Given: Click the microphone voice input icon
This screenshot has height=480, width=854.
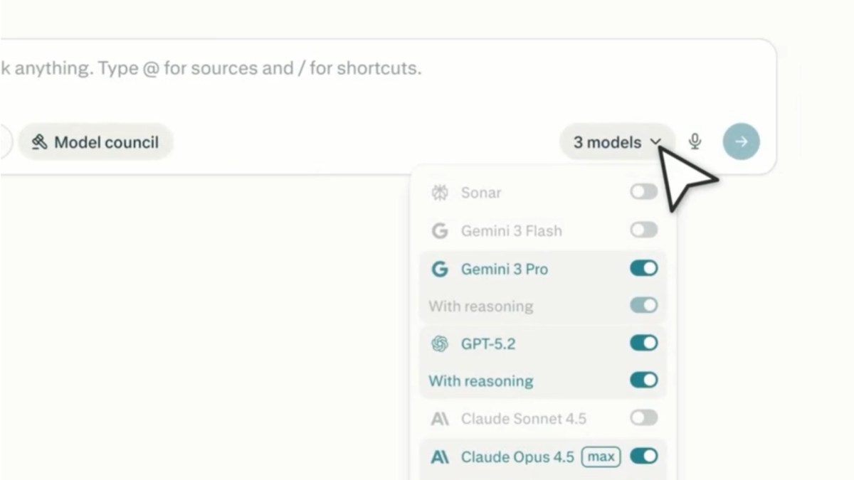Looking at the screenshot, I should point(695,142).
